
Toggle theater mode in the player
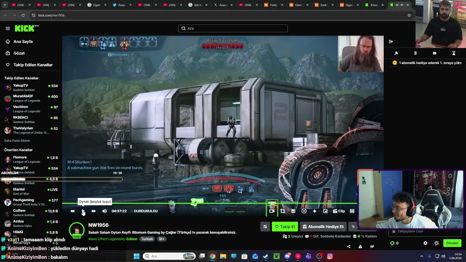[352, 211]
